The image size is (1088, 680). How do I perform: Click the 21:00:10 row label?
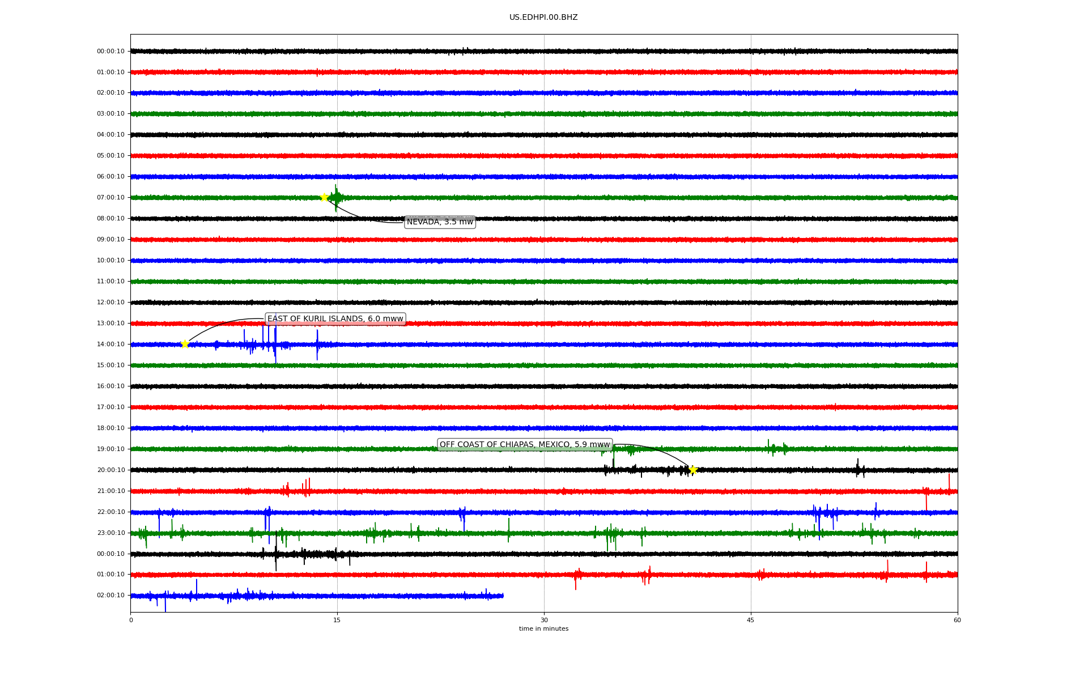pyautogui.click(x=110, y=491)
